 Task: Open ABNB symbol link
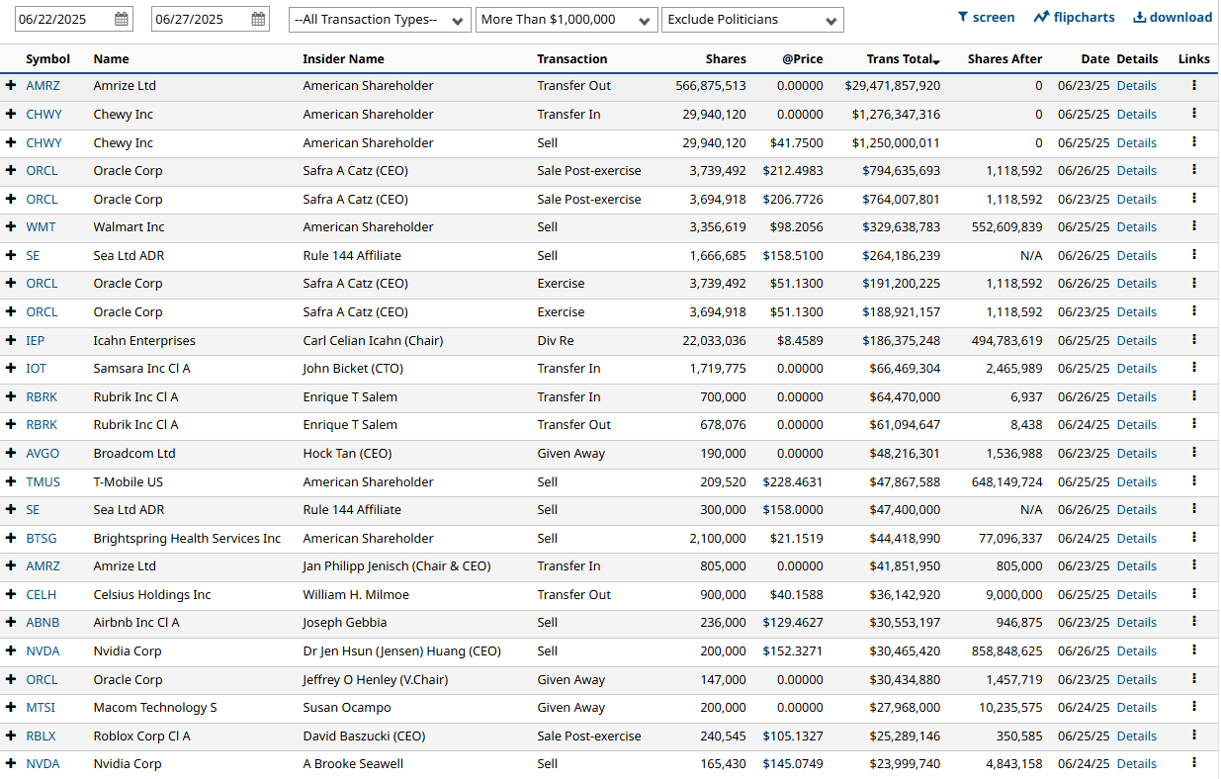tap(42, 622)
